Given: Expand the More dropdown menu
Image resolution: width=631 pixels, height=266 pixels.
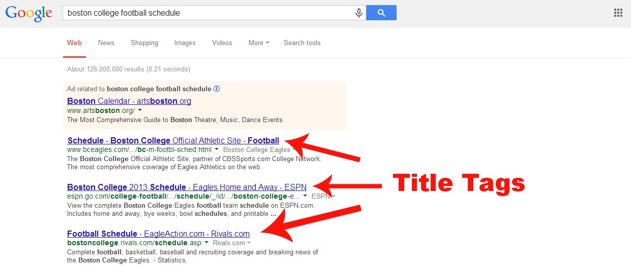Looking at the screenshot, I should [x=259, y=43].
